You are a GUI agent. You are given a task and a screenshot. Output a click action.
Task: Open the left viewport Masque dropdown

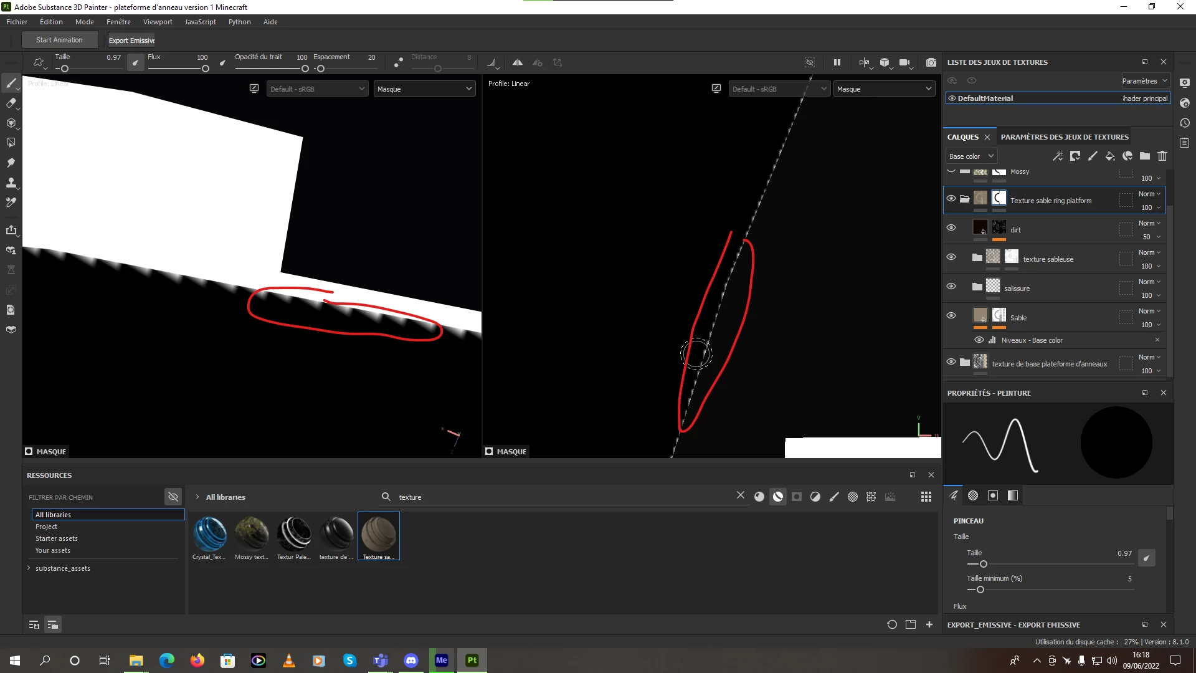point(424,89)
